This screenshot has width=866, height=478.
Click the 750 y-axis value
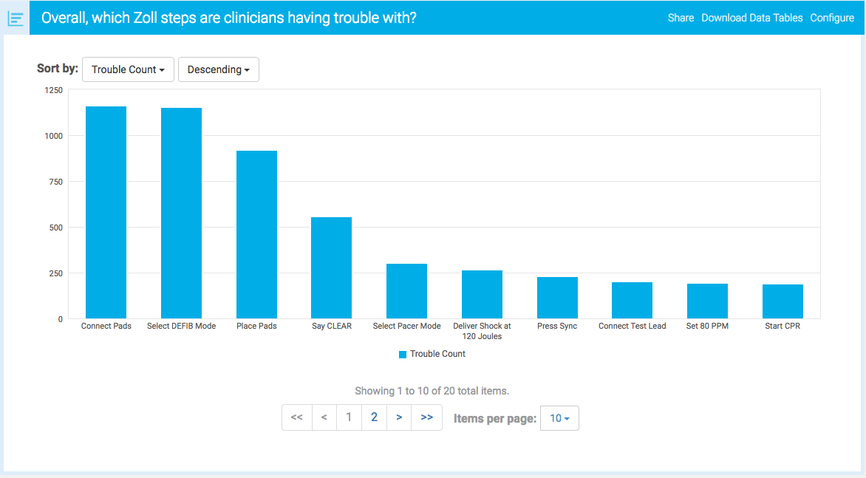click(55, 182)
